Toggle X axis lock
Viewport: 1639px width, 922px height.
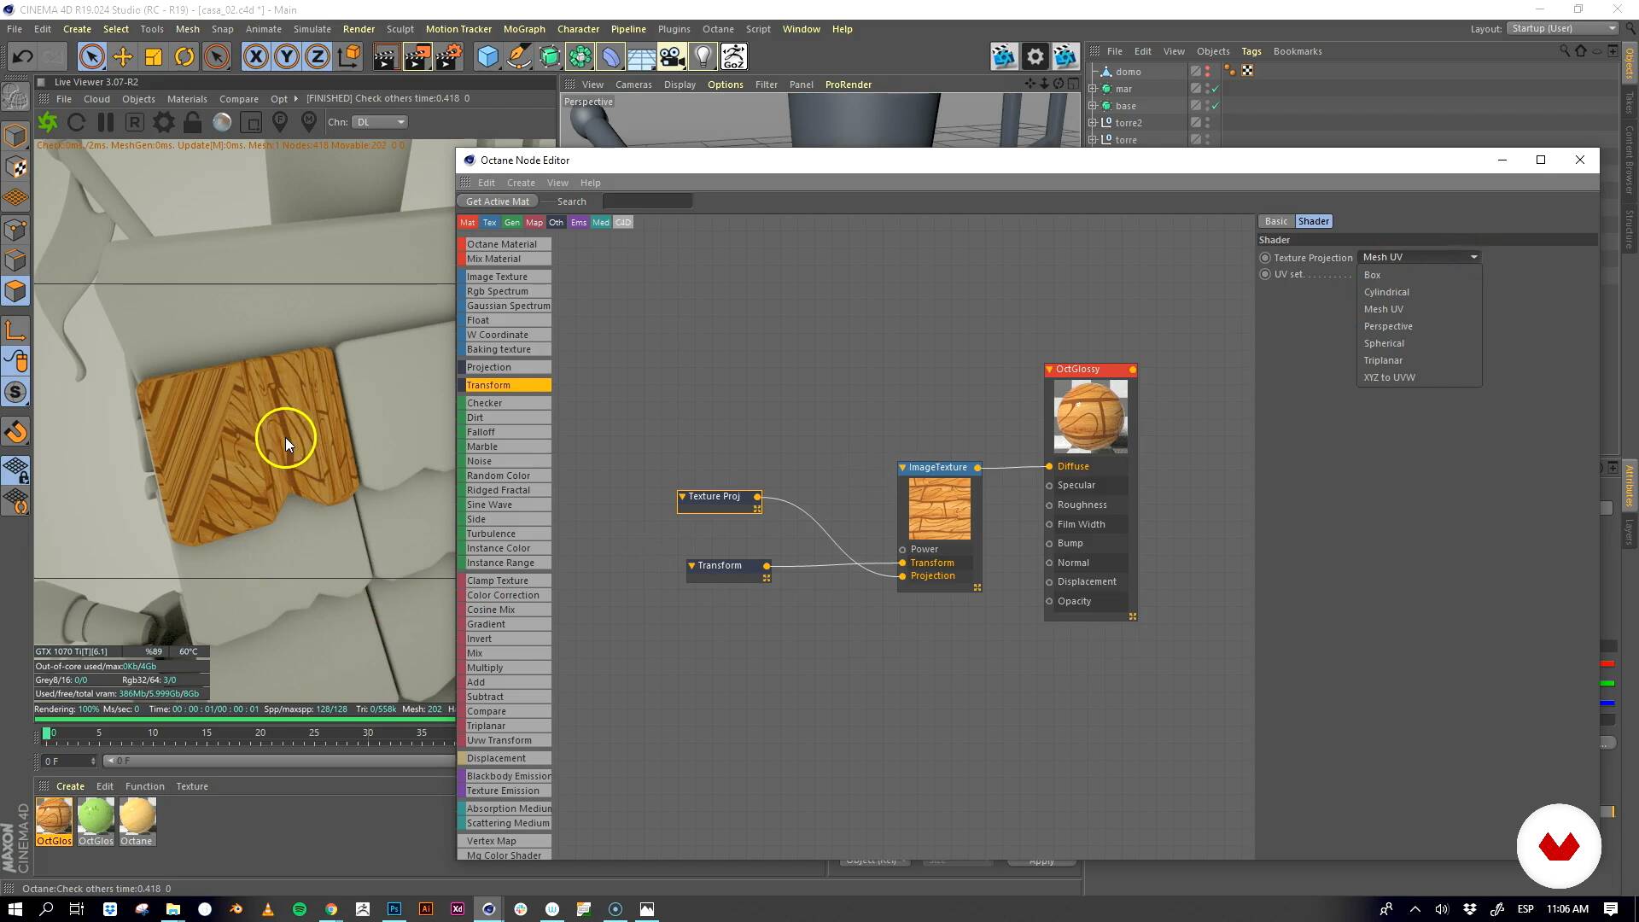point(255,57)
